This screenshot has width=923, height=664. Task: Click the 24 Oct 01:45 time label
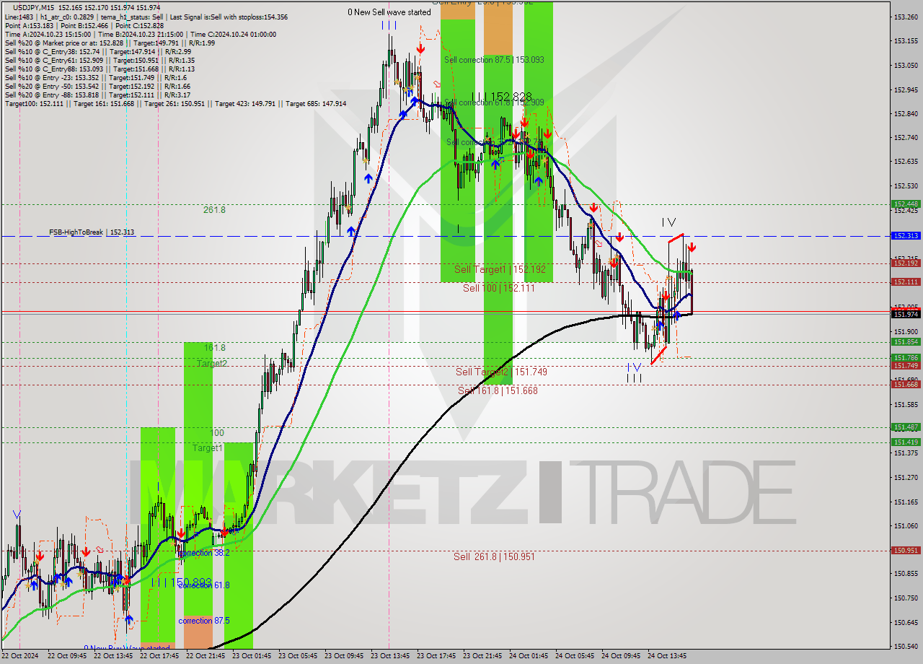528,656
